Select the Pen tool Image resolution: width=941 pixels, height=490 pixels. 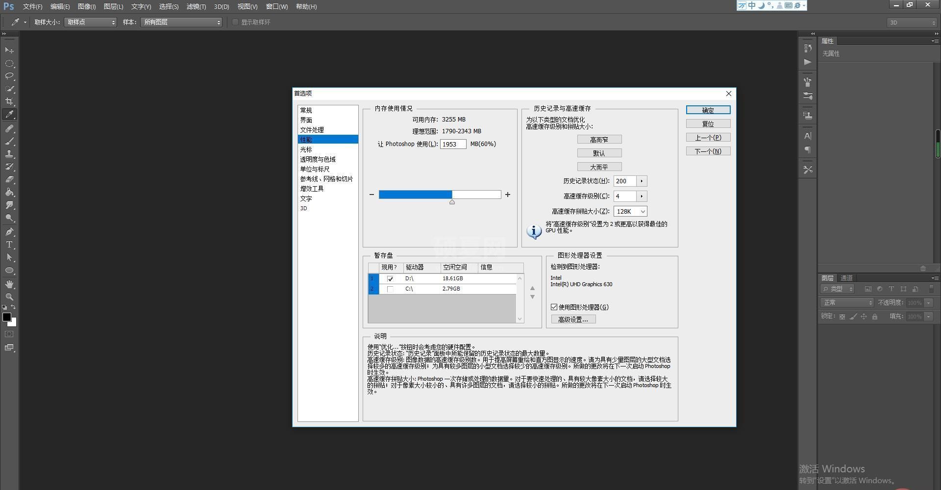9,232
